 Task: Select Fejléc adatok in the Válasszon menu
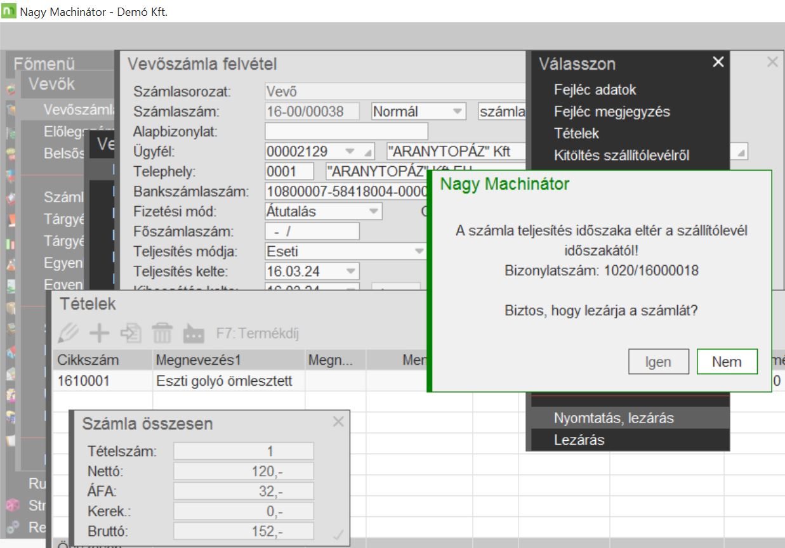(595, 89)
